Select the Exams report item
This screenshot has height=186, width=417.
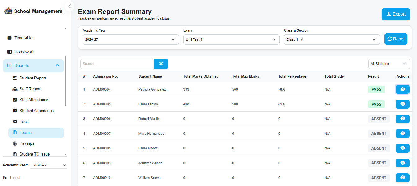pos(36,132)
